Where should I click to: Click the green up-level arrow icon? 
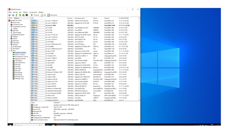(16, 15)
